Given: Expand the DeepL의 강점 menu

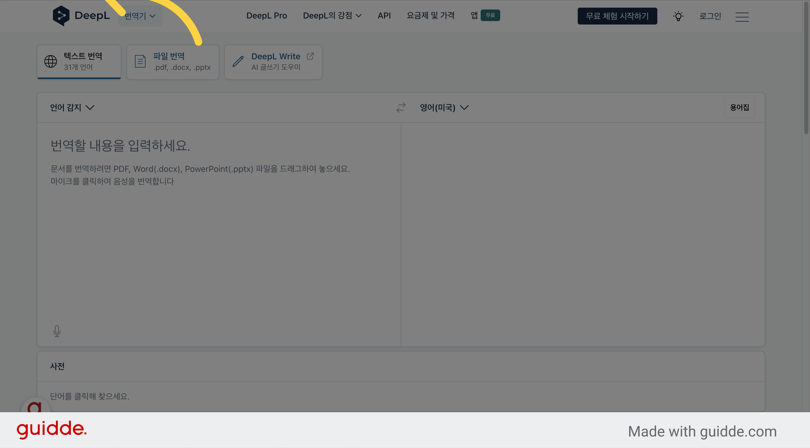Looking at the screenshot, I should (332, 16).
